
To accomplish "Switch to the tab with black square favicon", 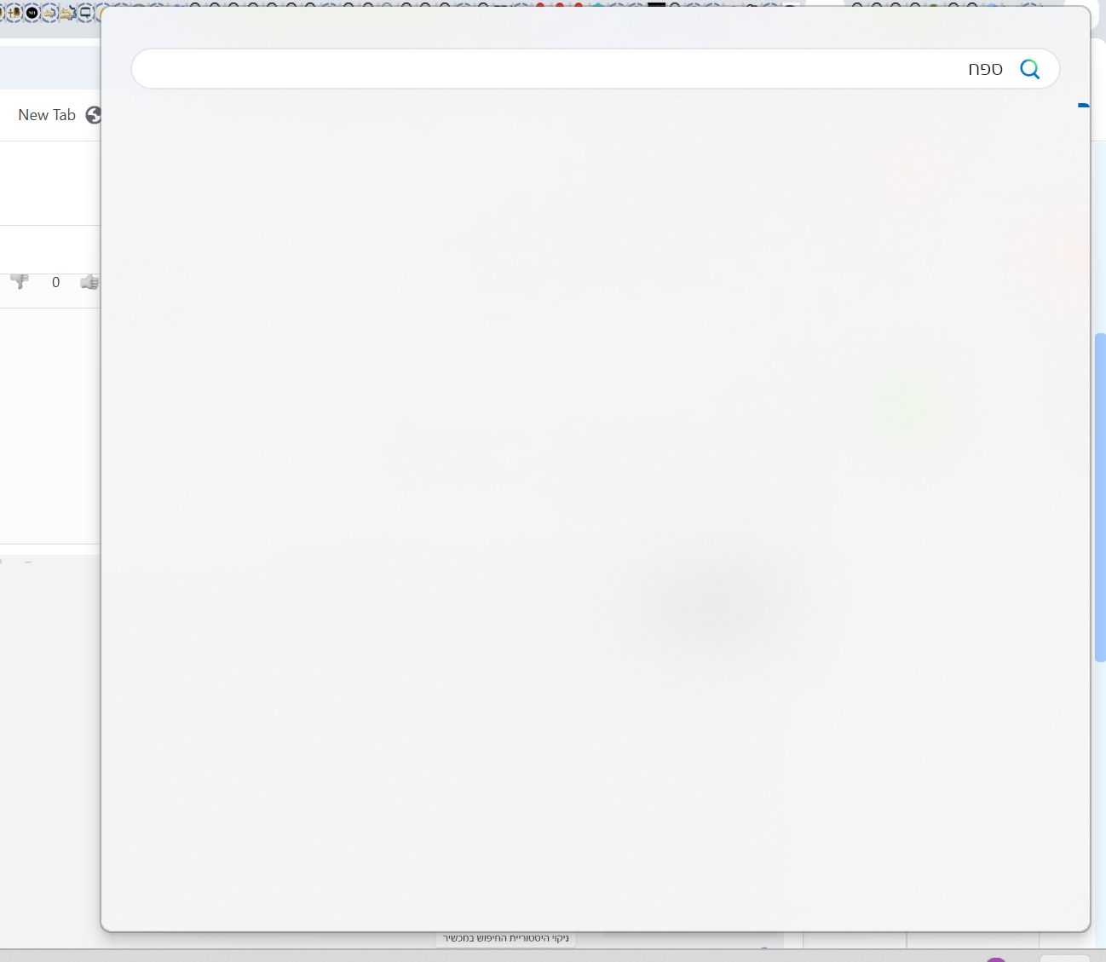I will tap(656, 7).
